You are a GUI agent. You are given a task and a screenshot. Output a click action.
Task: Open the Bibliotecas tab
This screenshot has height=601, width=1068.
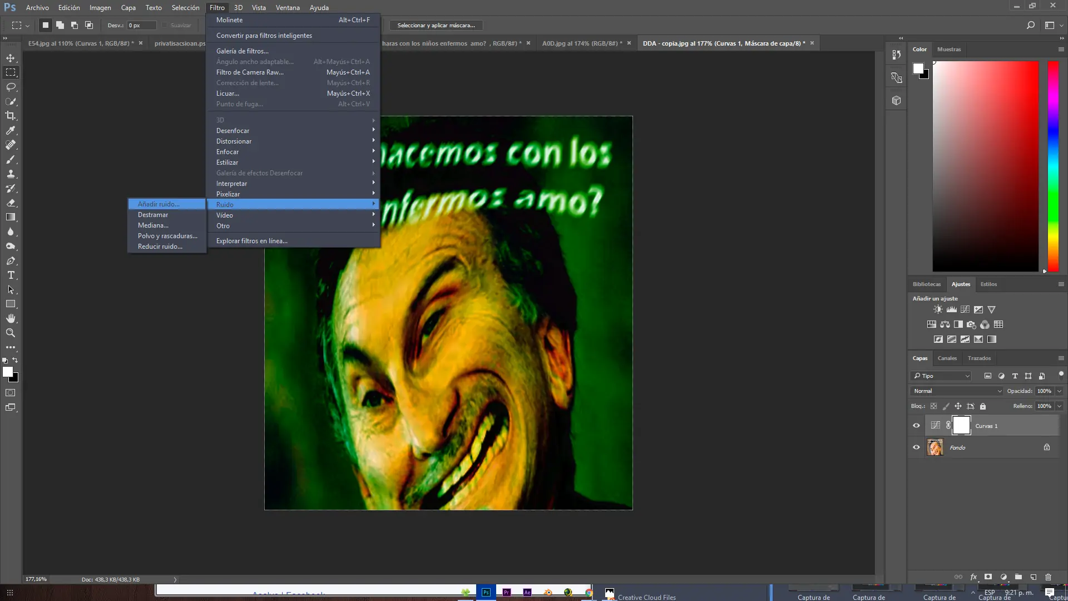coord(926,284)
